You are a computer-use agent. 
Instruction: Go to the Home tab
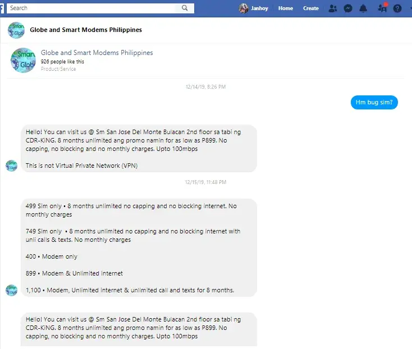[286, 8]
